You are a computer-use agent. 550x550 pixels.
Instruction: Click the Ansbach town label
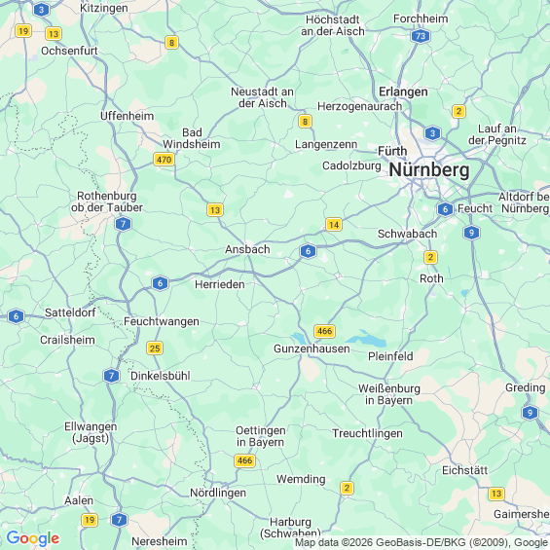(247, 249)
